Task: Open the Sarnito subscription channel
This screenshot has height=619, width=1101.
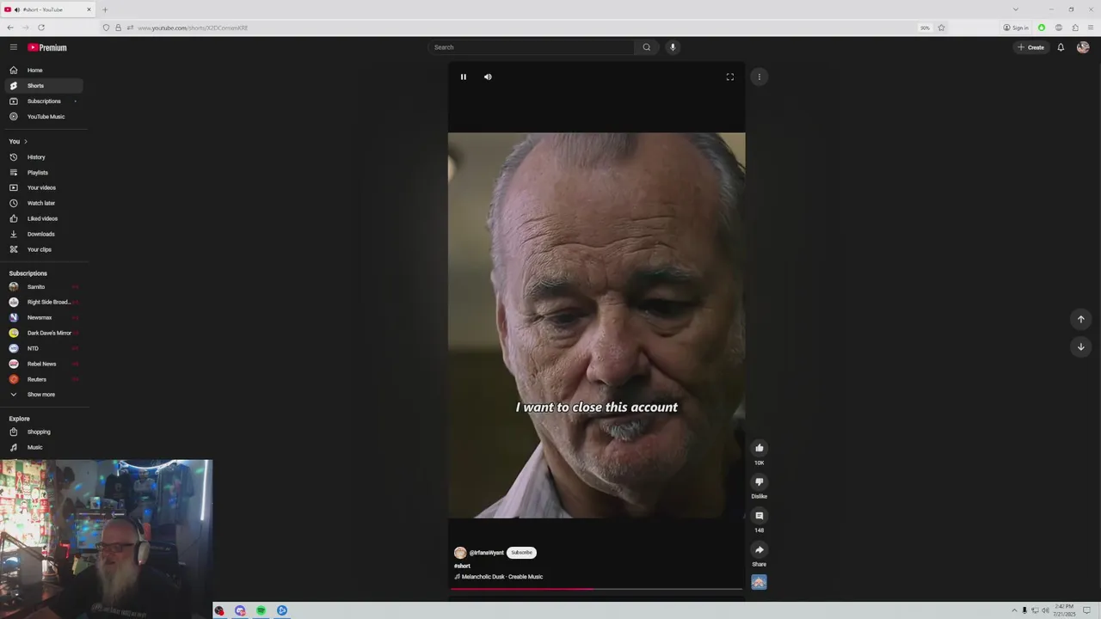Action: coord(43,287)
